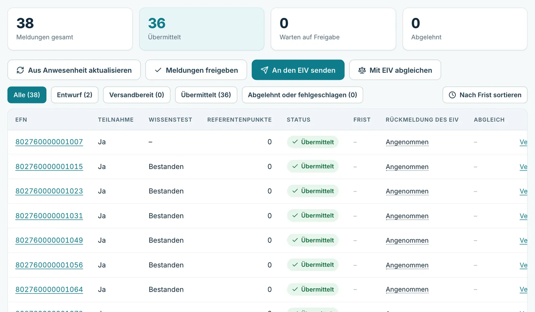The width and height of the screenshot is (535, 312).
Task: Click the checkmark icon in Meldungen freigeben
Action: click(x=158, y=70)
